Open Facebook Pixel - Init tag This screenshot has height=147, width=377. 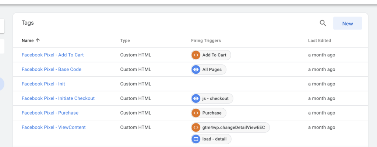point(43,84)
